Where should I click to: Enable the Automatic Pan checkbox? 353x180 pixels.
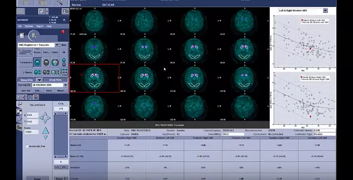27,146
